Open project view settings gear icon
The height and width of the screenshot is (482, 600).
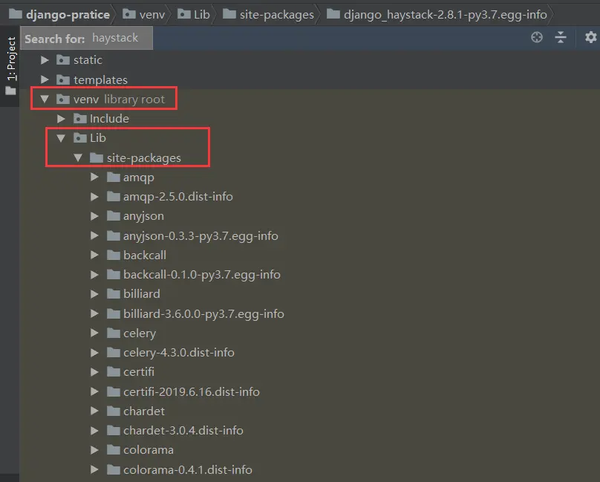point(590,38)
